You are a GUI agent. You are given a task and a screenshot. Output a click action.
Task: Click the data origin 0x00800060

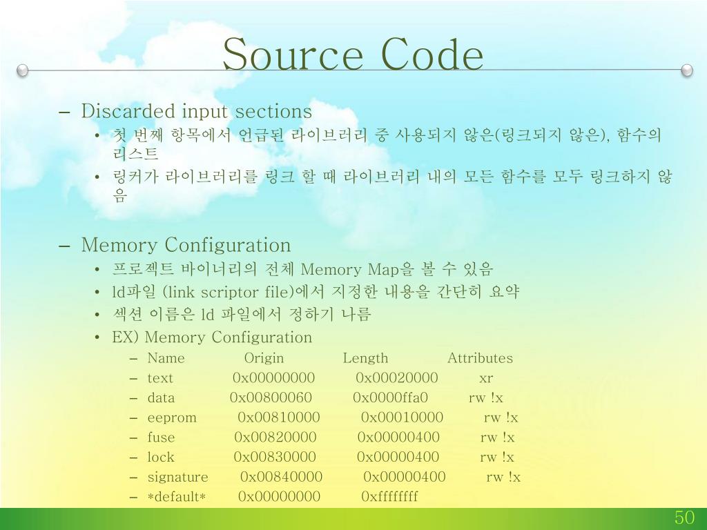(271, 398)
